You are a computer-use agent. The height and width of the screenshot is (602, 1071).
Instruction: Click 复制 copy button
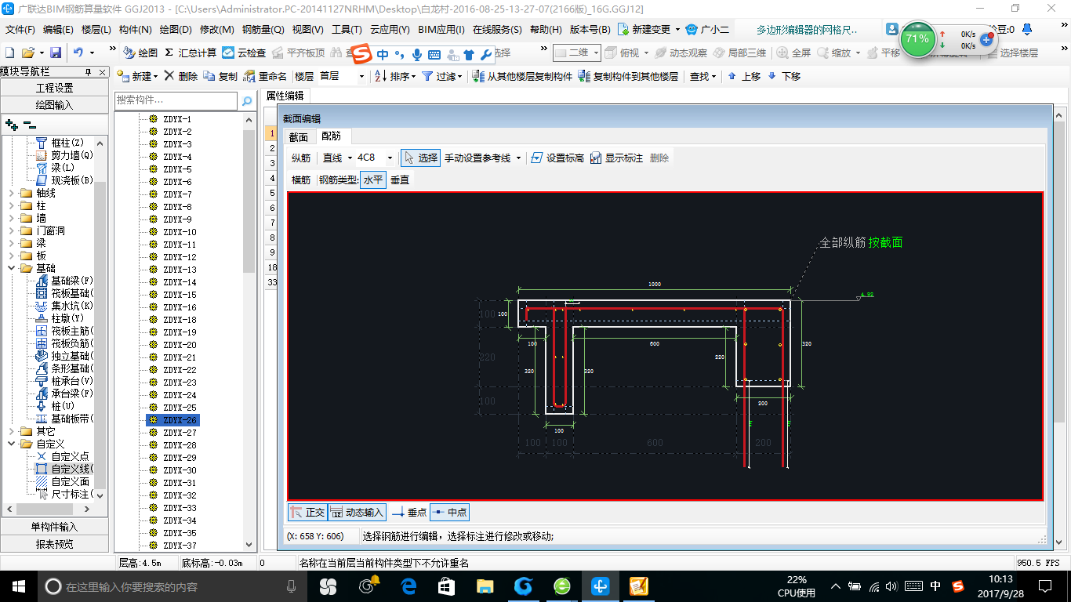click(x=220, y=76)
